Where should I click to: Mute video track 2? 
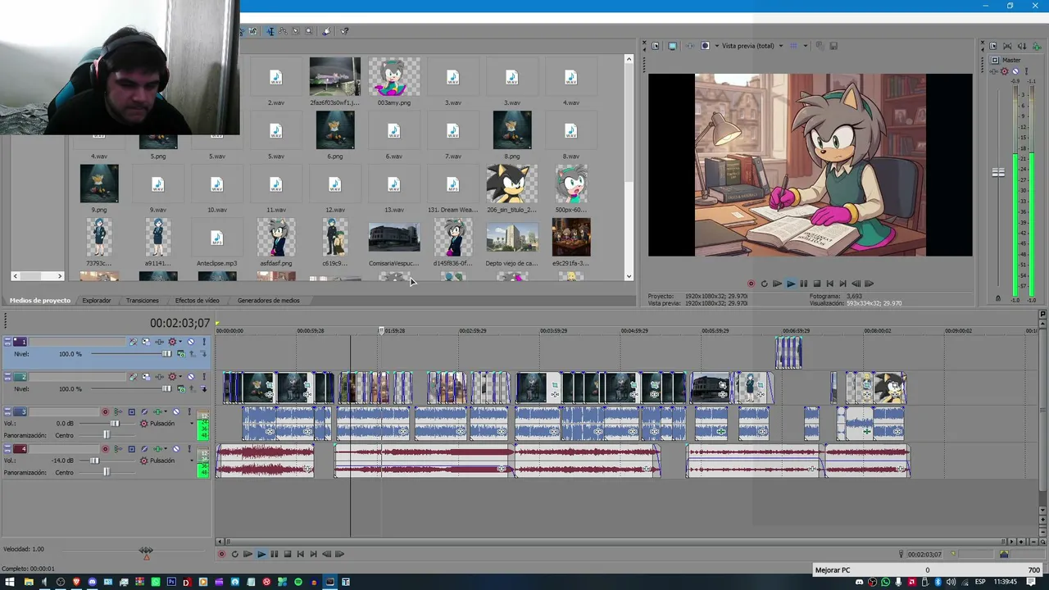coord(191,377)
